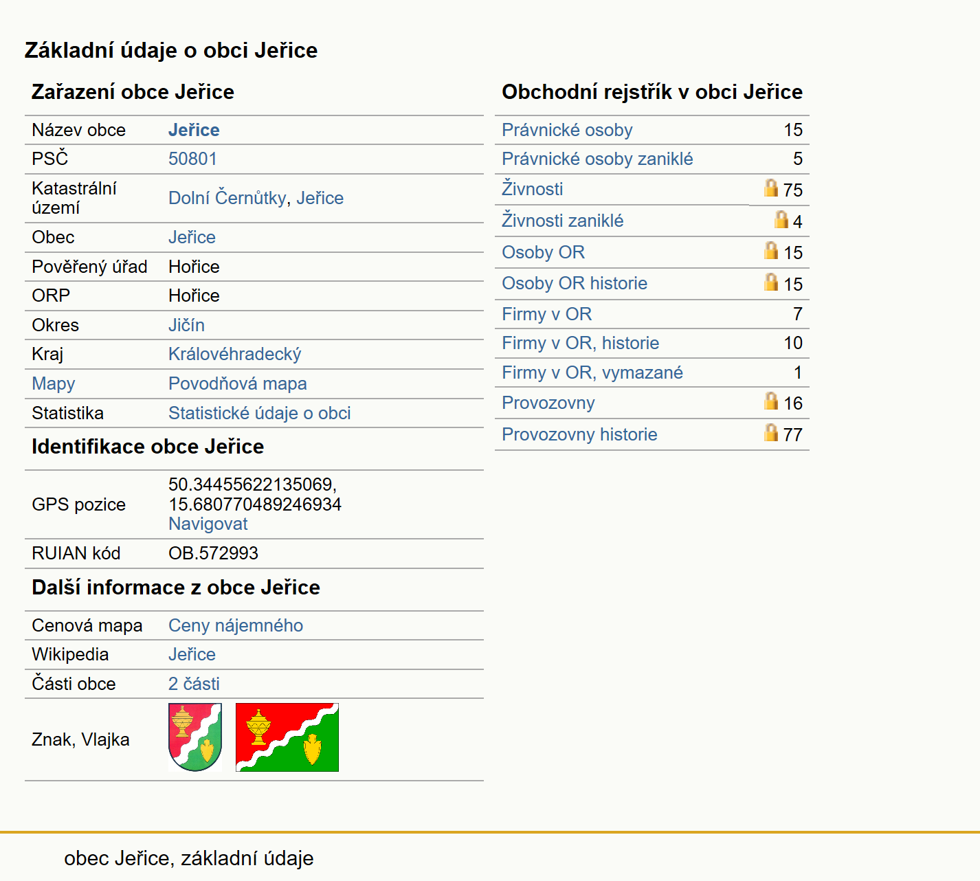Click the count 5 for Právnické osoby zaniklé
The width and height of the screenshot is (980, 881).
tap(797, 159)
